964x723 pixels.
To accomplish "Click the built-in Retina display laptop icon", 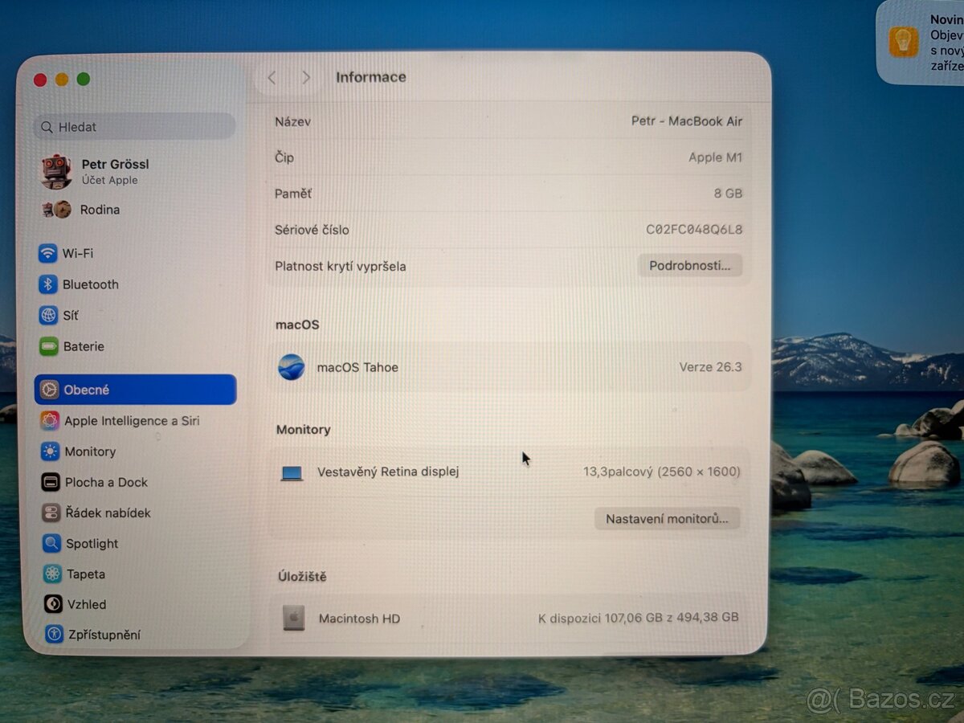I will [x=292, y=473].
